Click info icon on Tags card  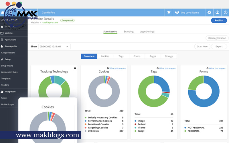(158, 68)
